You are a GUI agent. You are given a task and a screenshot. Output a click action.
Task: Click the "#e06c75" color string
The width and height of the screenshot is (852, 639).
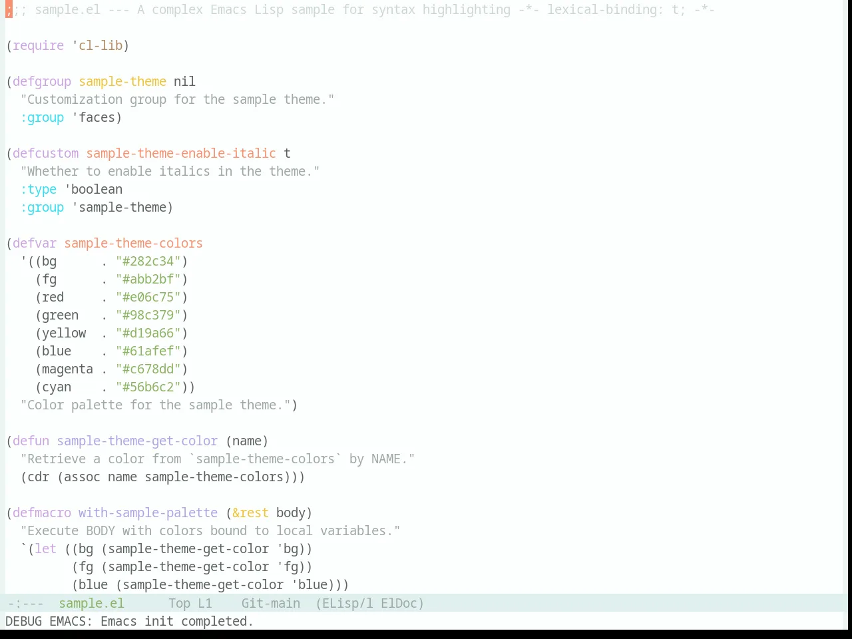[148, 297]
